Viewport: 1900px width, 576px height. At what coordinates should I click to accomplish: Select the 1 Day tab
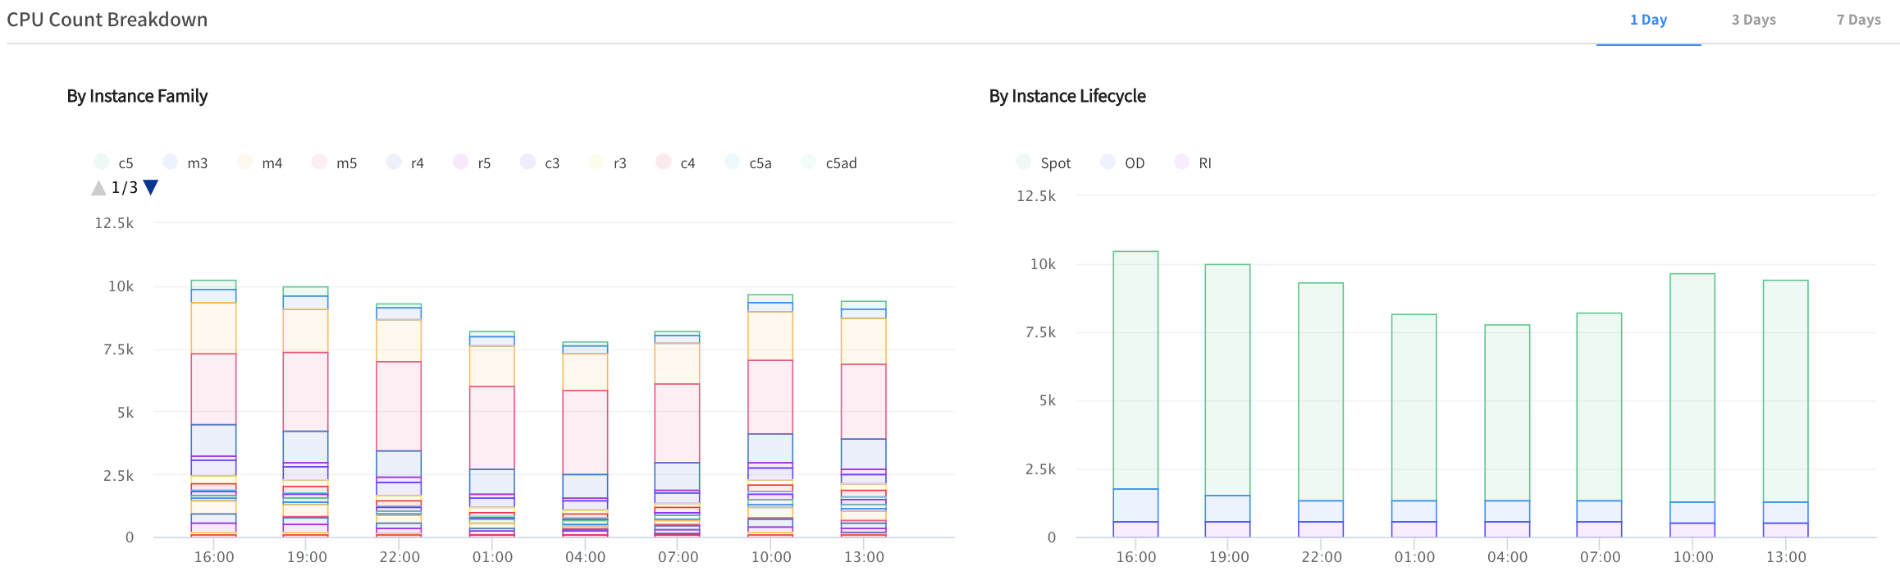[x=1648, y=20]
